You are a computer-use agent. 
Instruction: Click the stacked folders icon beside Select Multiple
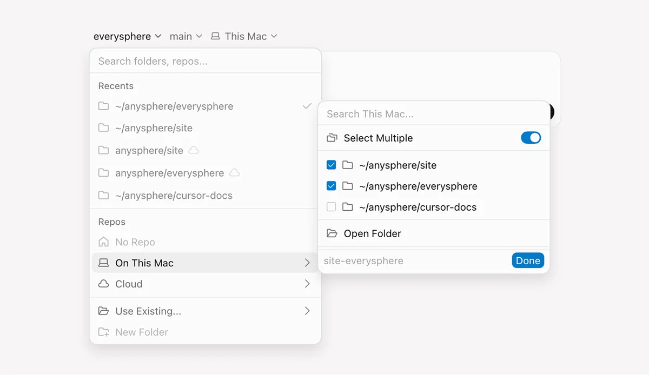[x=332, y=138]
